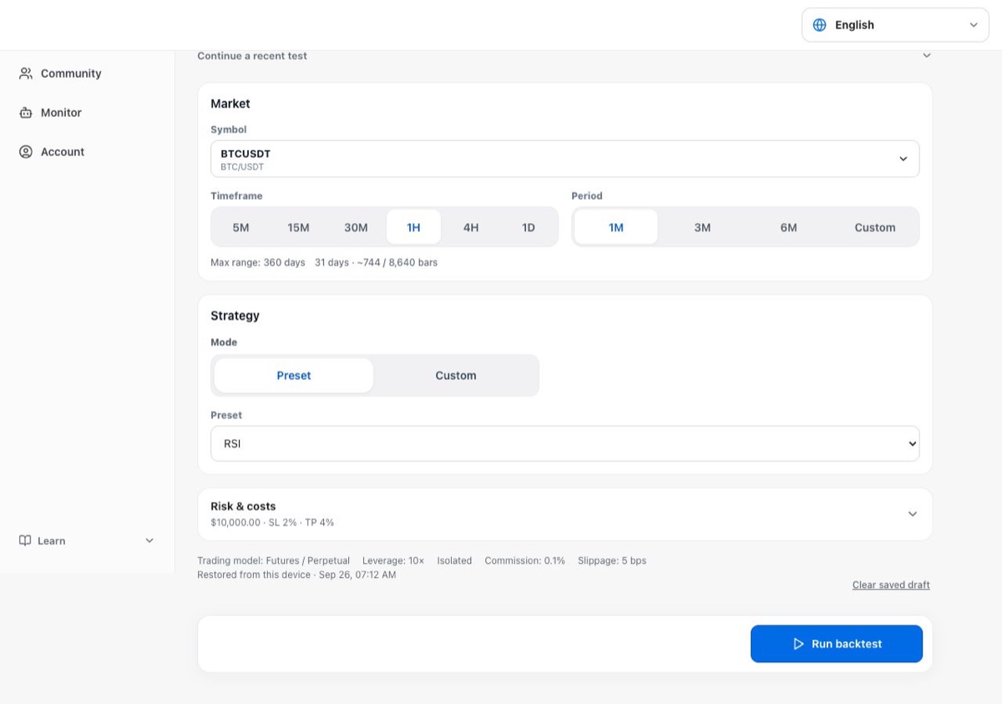Expand the Learn sidebar menu chevron
This screenshot has width=1002, height=704.
(149, 540)
